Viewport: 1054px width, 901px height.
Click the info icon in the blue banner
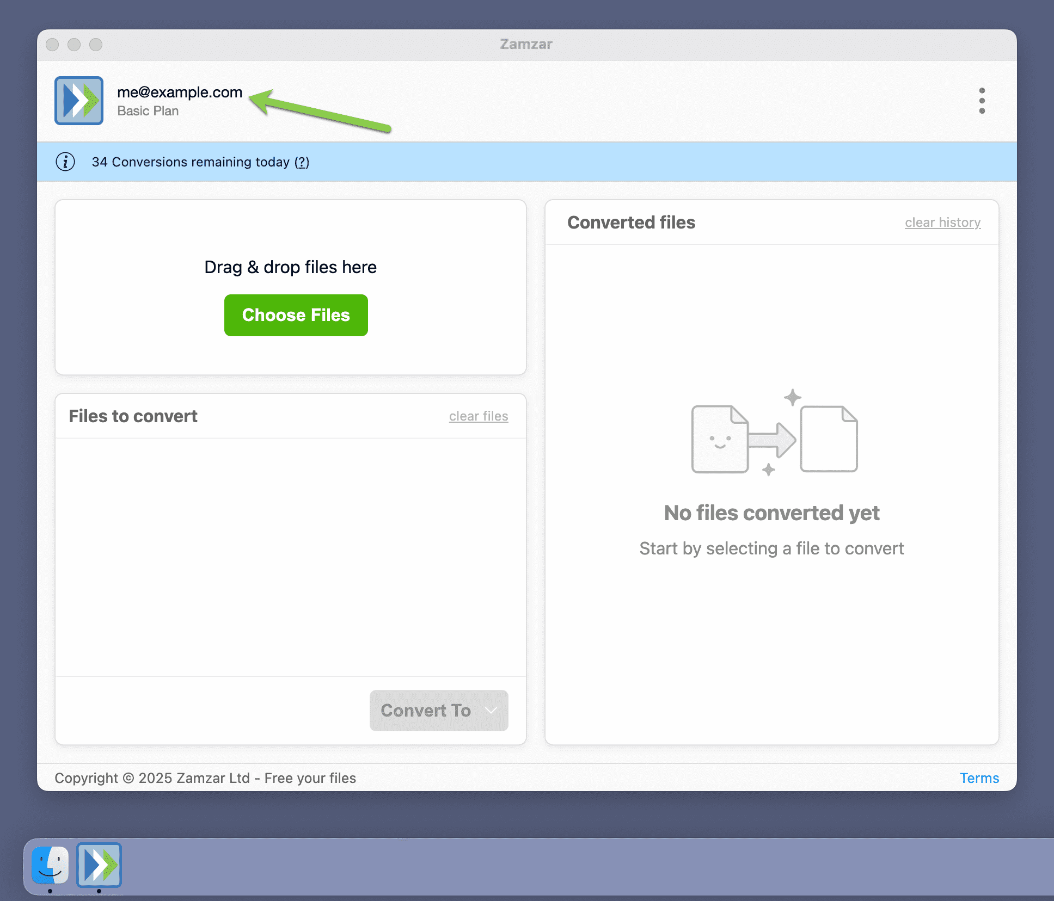click(65, 162)
